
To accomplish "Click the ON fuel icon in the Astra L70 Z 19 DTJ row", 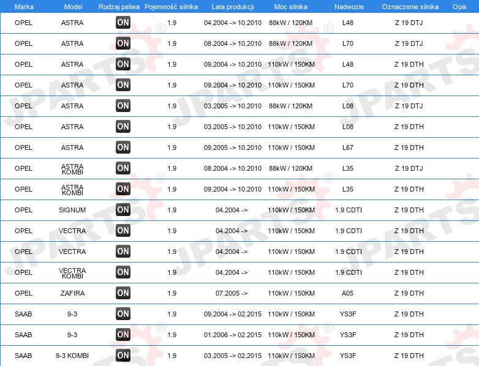I will (x=123, y=43).
